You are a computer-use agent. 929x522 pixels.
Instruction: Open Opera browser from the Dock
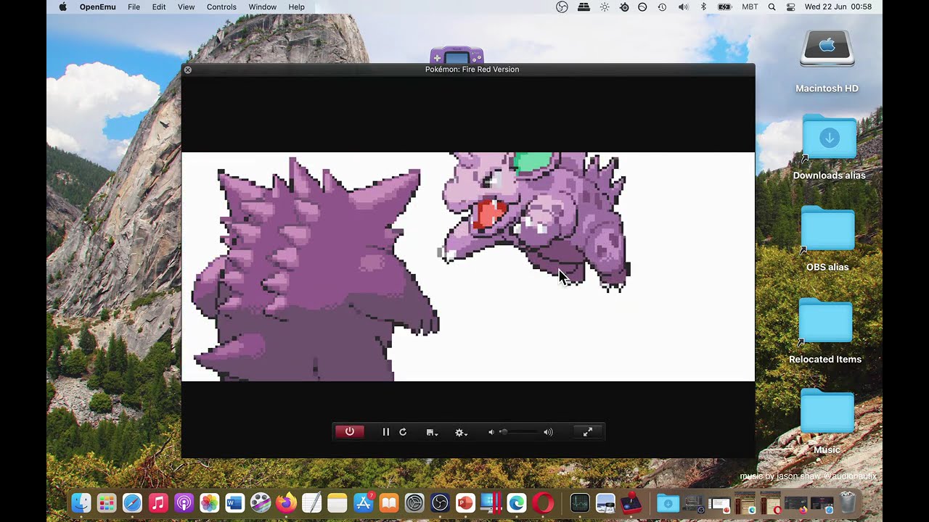pos(543,502)
